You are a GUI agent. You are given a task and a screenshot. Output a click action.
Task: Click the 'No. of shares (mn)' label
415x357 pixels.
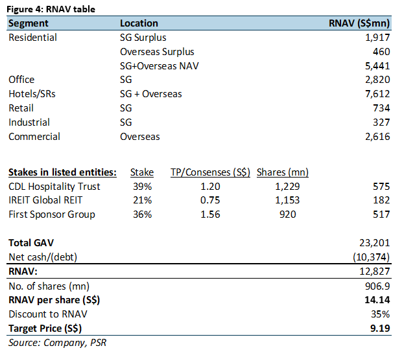coord(49,286)
